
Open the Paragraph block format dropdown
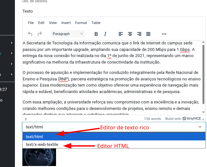click(68, 34)
